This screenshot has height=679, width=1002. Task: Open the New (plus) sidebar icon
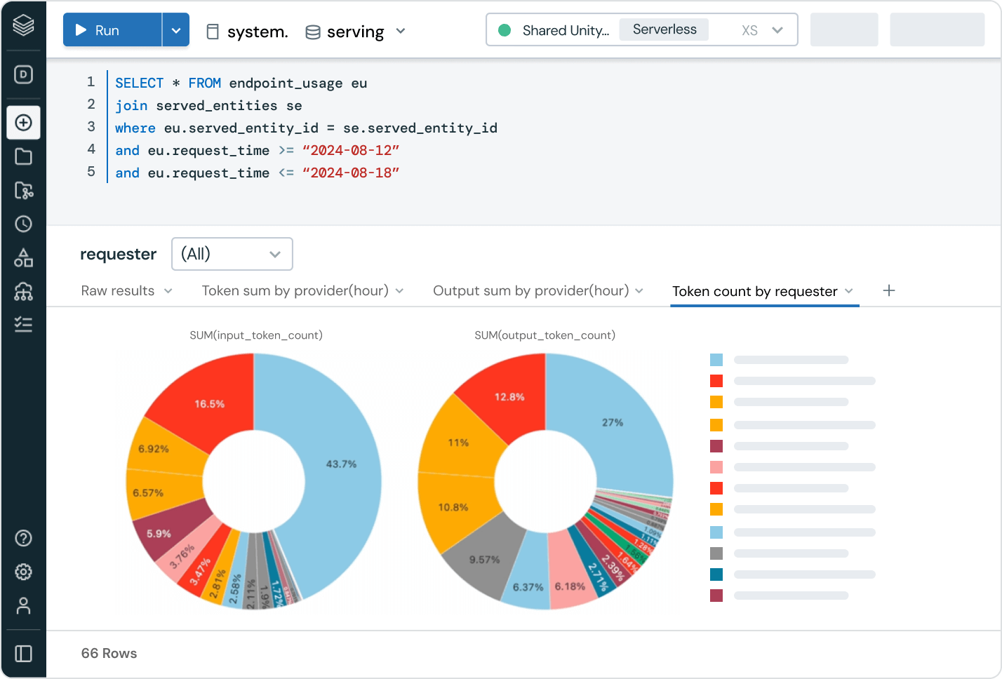tap(23, 123)
